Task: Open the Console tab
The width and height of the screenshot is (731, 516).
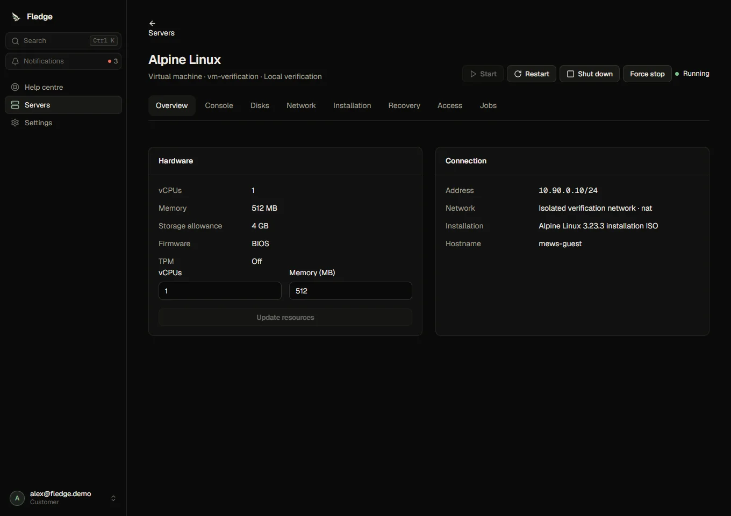Action: tap(219, 106)
